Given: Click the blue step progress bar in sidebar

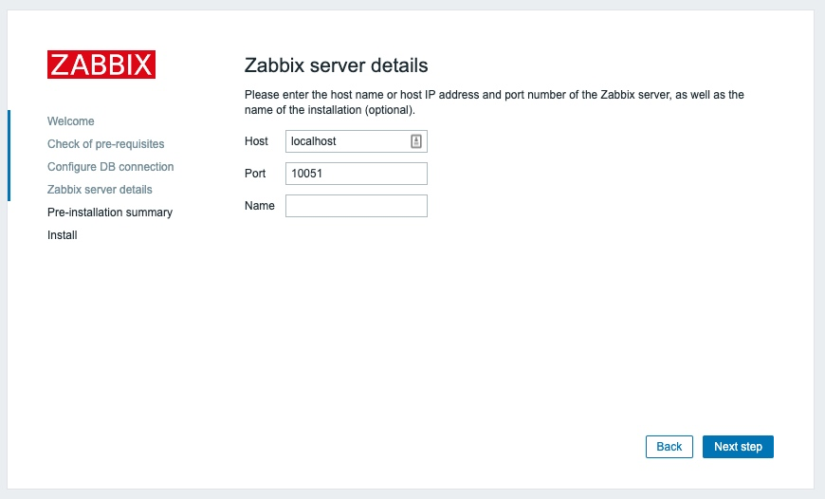Looking at the screenshot, I should coord(9,155).
